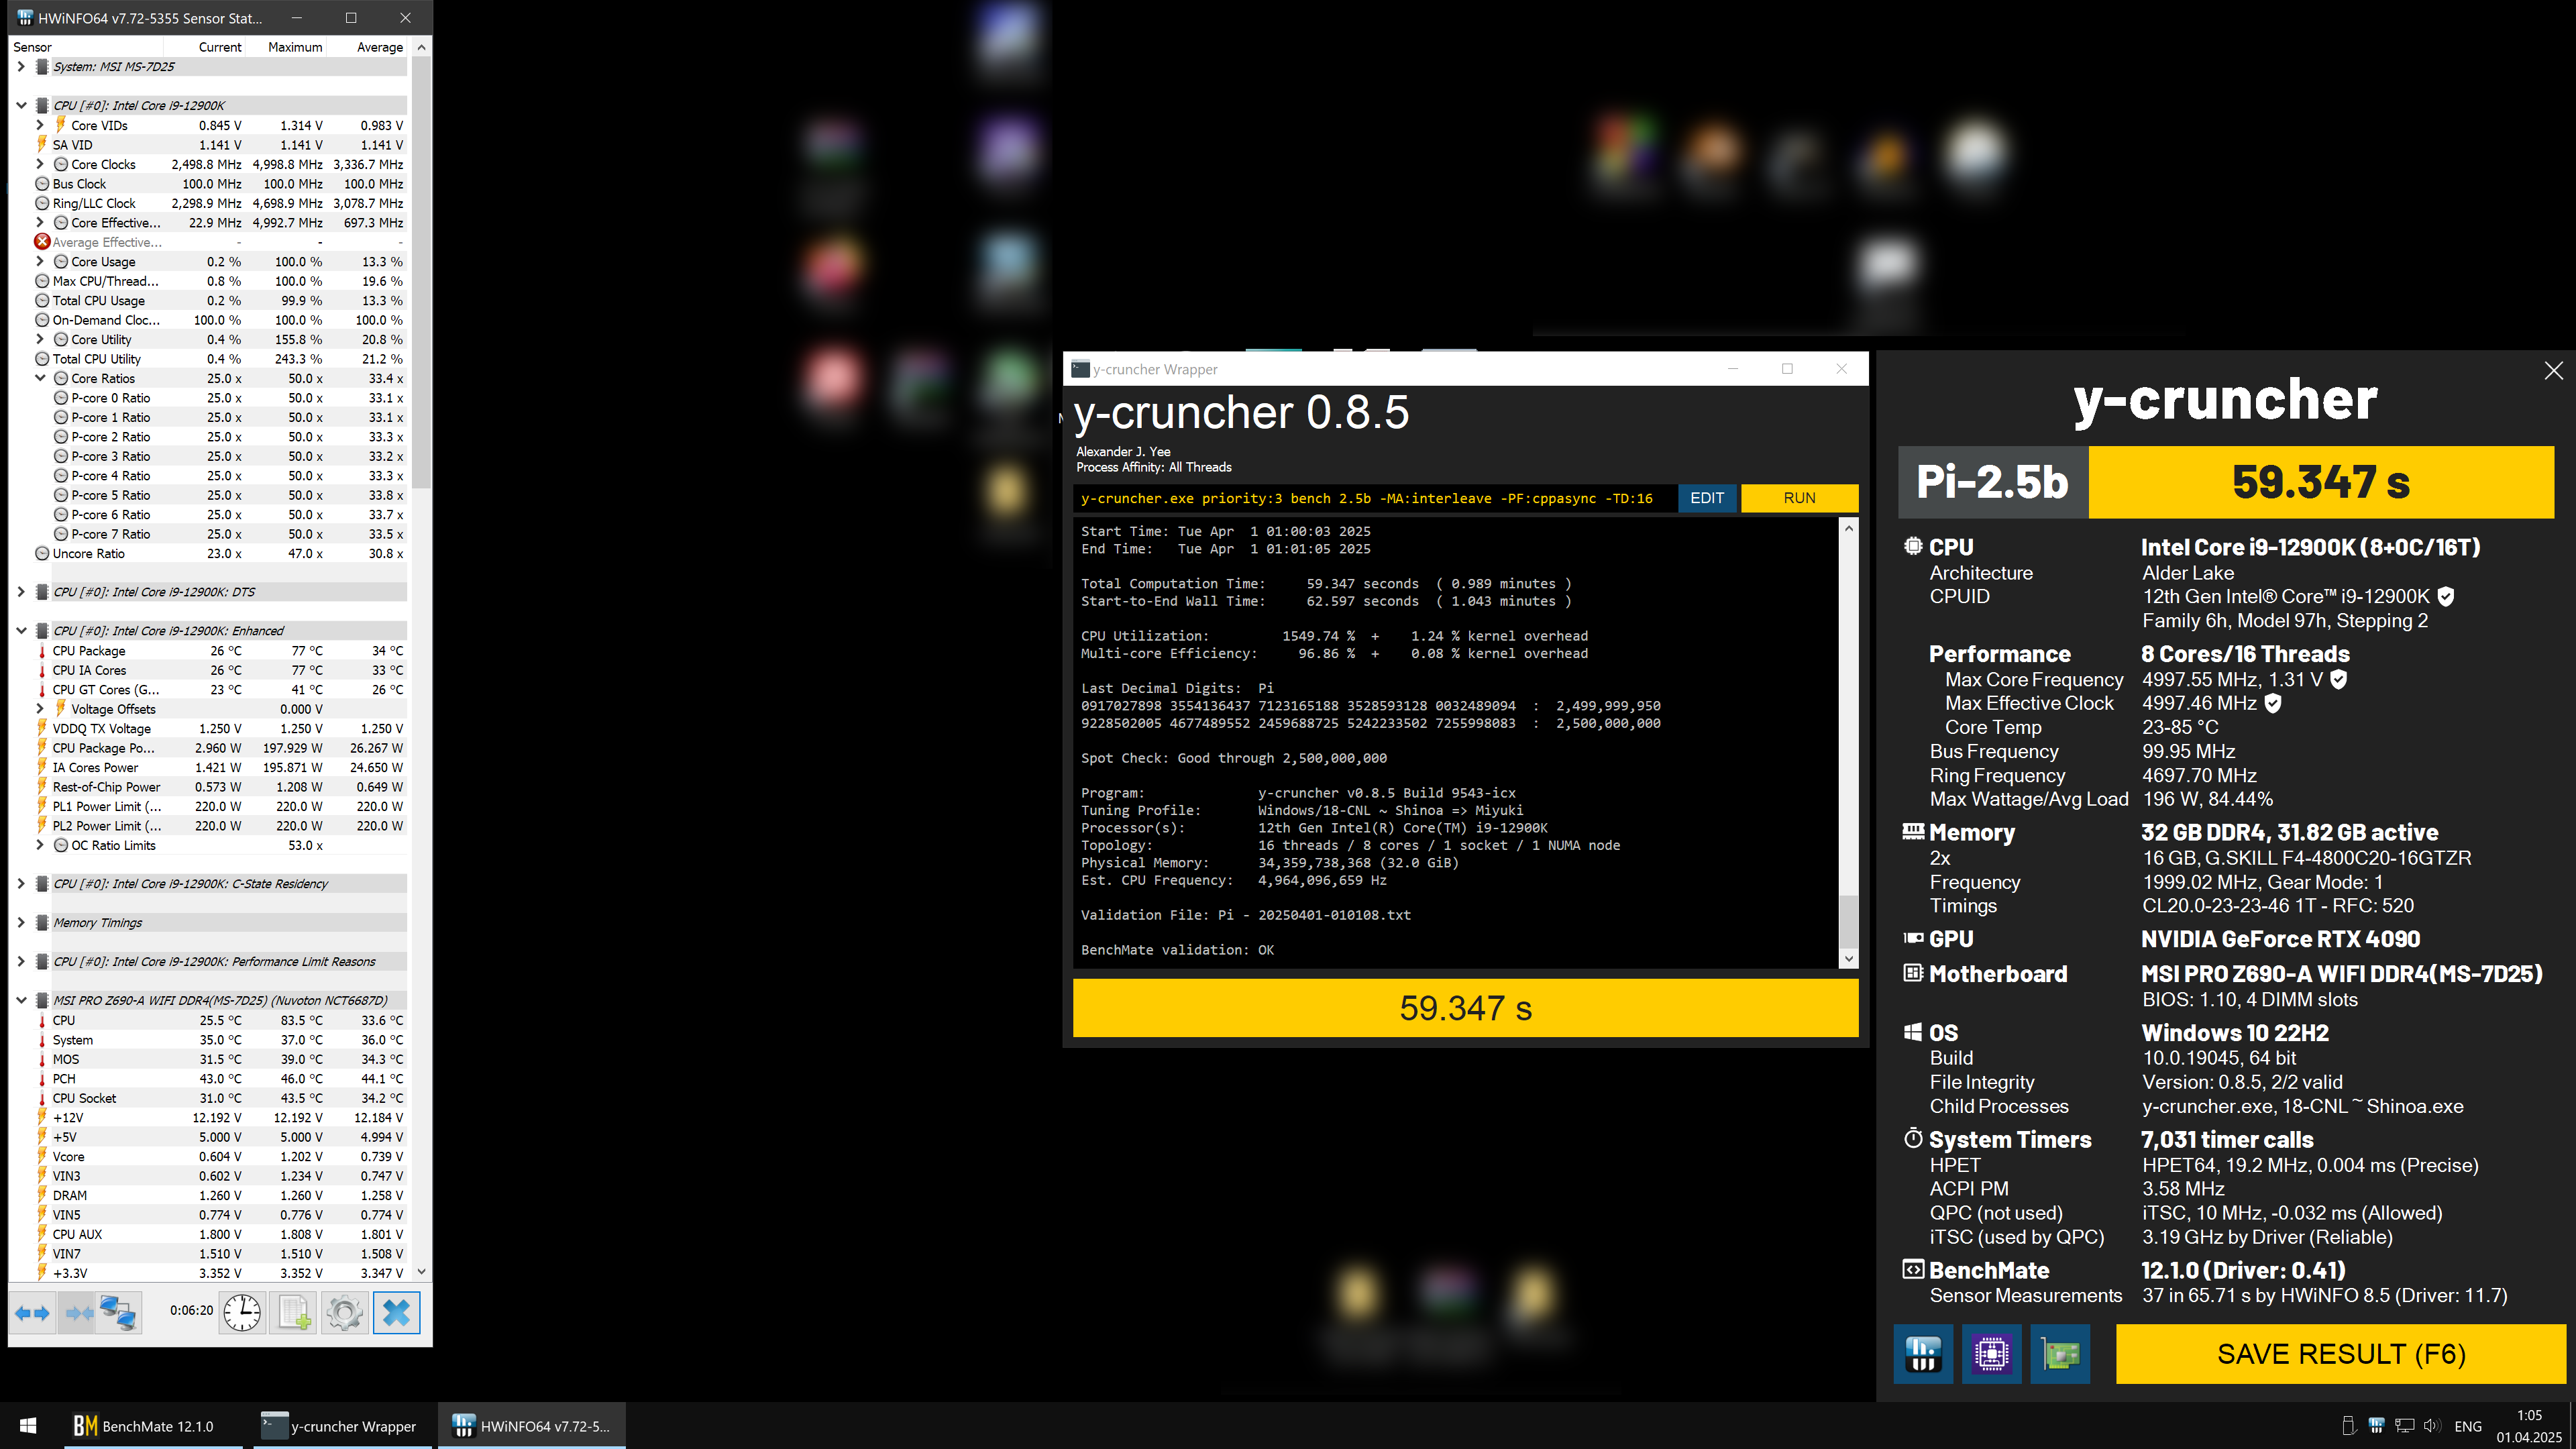
Task: Click shield icon beside Max Core Frequency
Action: 2338,680
